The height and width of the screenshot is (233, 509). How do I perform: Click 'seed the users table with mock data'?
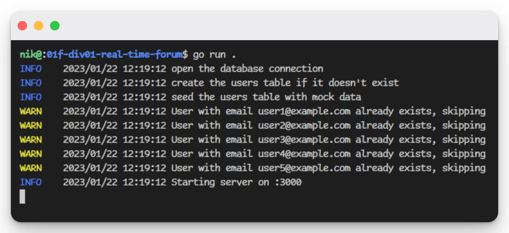[x=266, y=97]
